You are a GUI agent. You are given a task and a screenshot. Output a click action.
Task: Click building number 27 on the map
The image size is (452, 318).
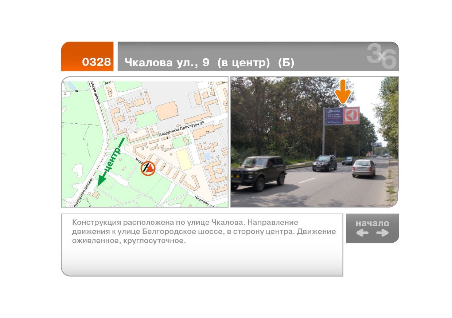pyautogui.click(x=109, y=92)
